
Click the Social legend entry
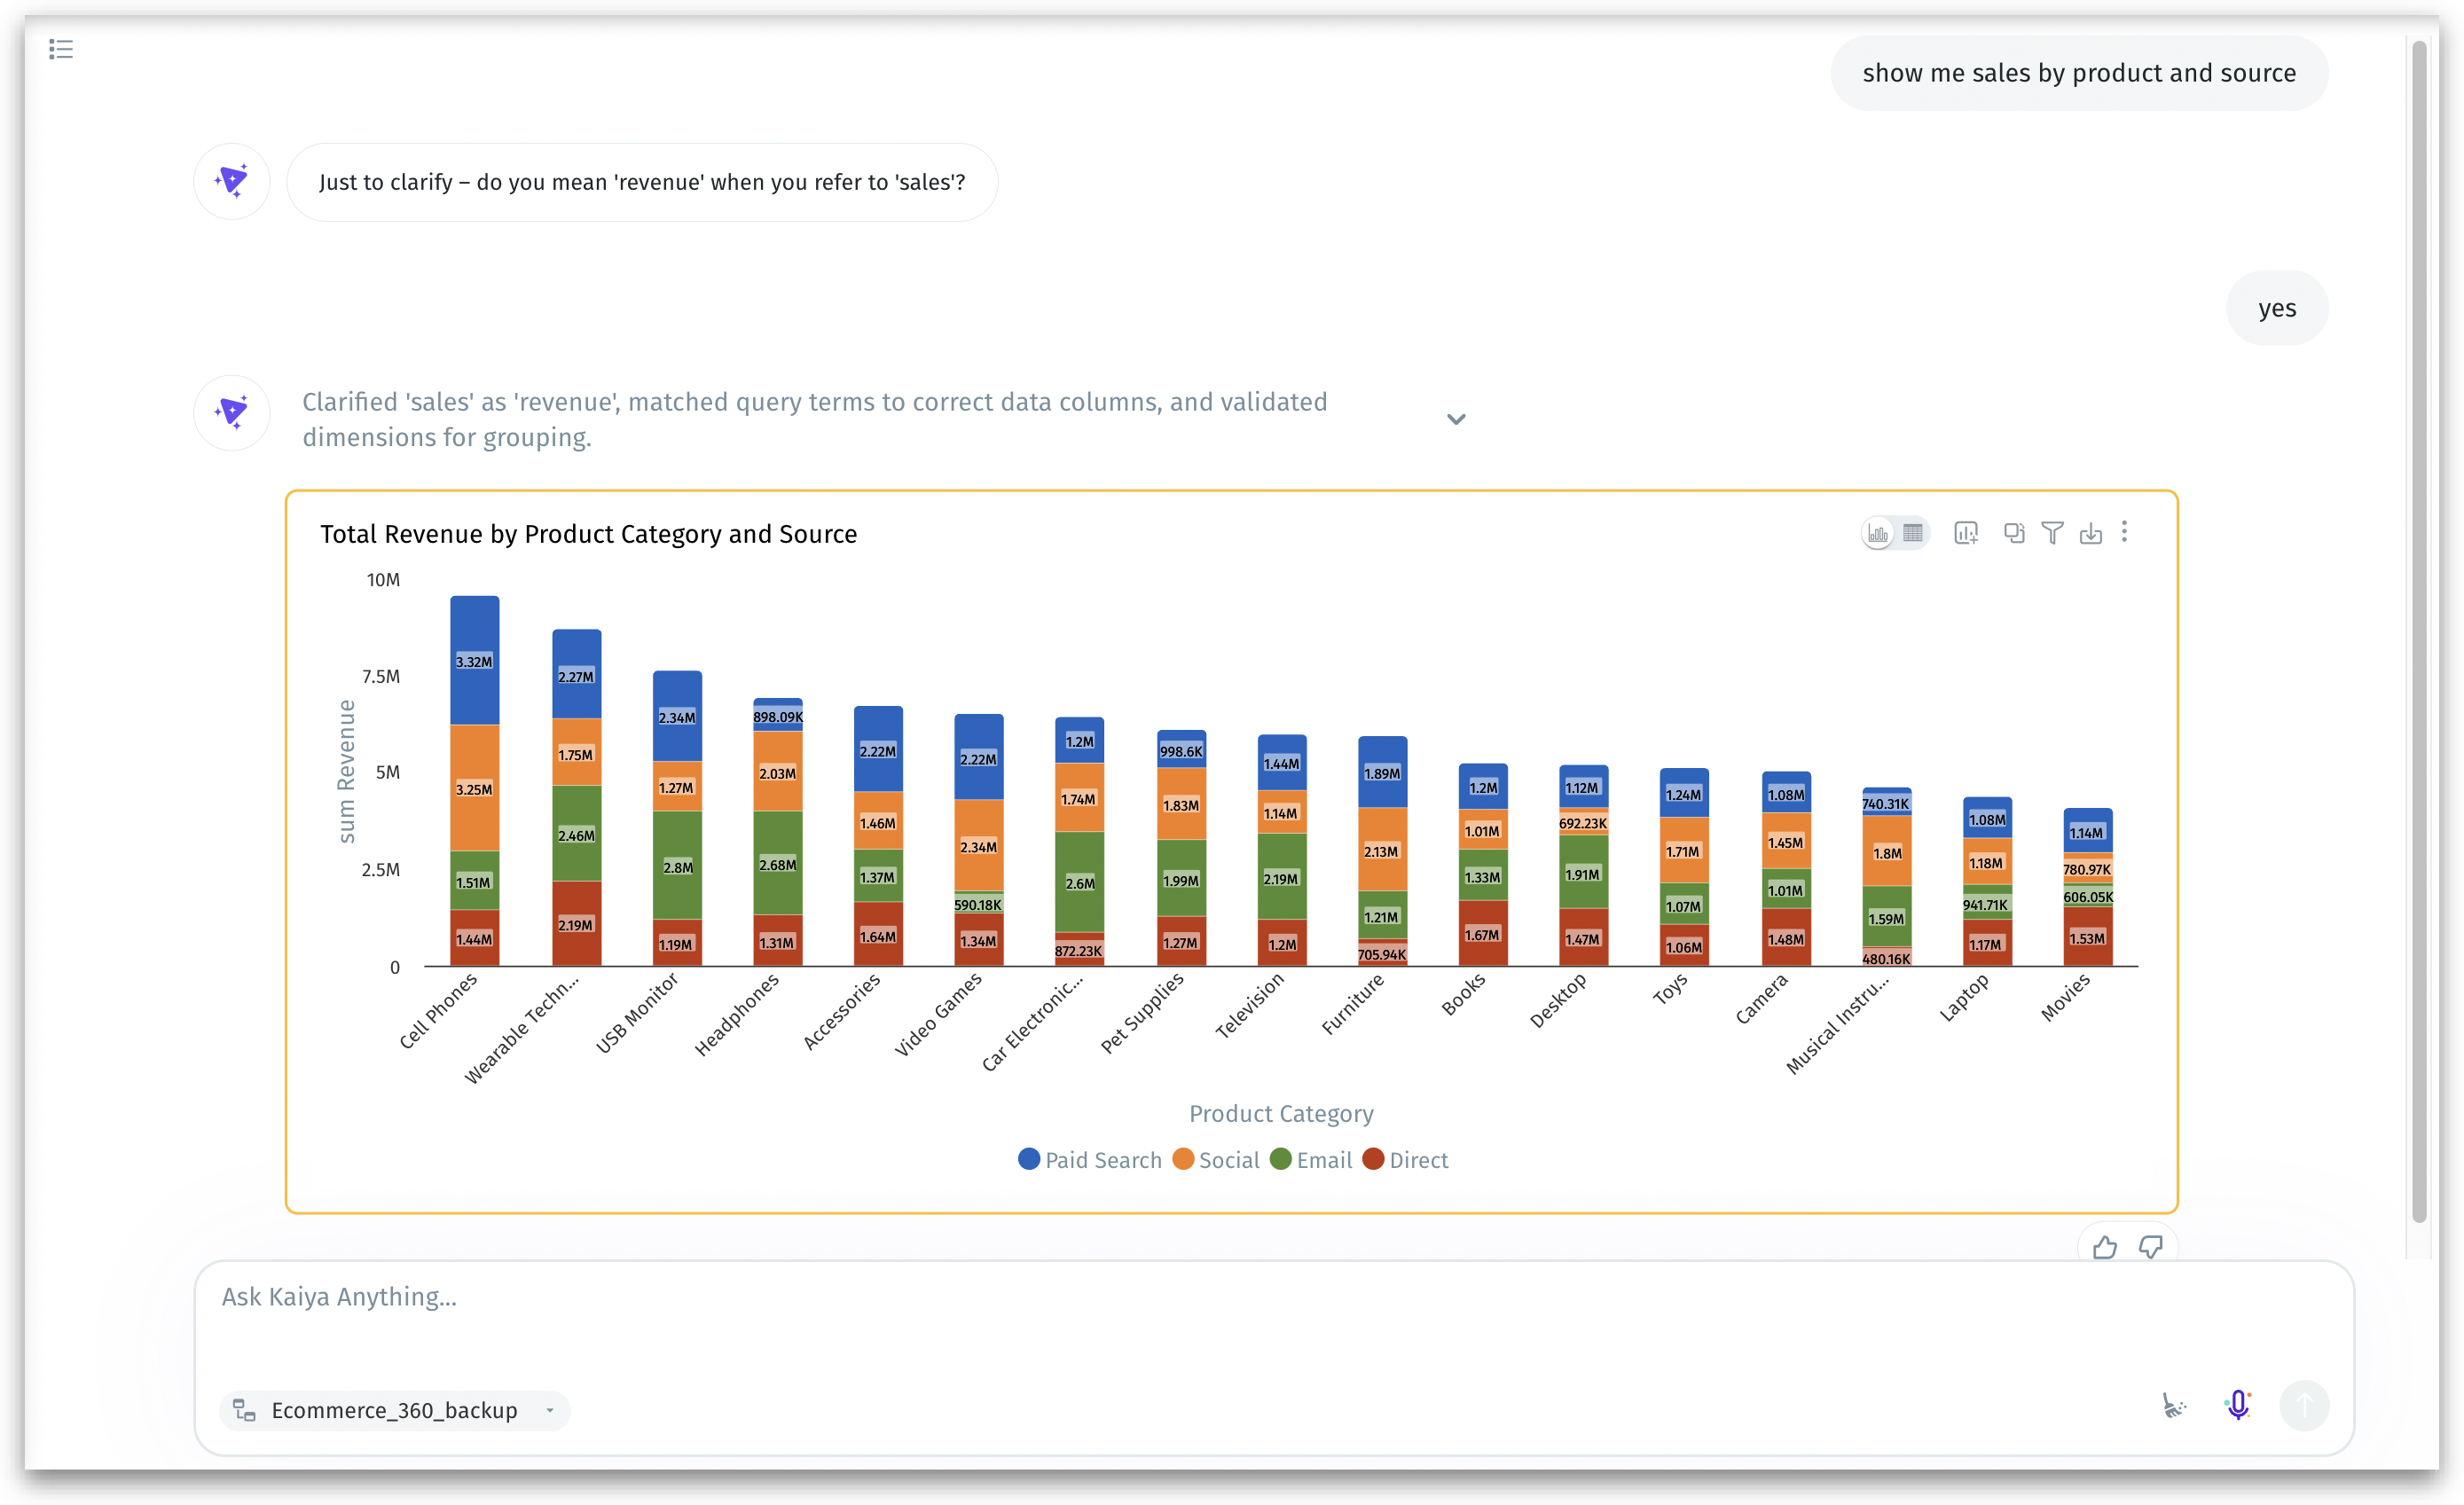pyautogui.click(x=1216, y=1160)
